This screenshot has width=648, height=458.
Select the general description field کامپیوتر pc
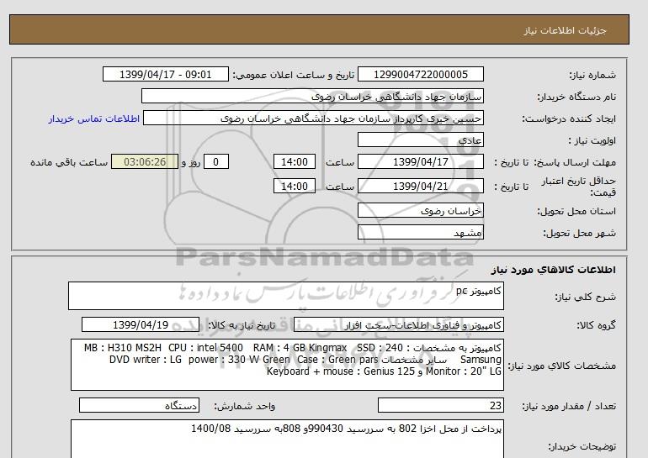pos(286,296)
